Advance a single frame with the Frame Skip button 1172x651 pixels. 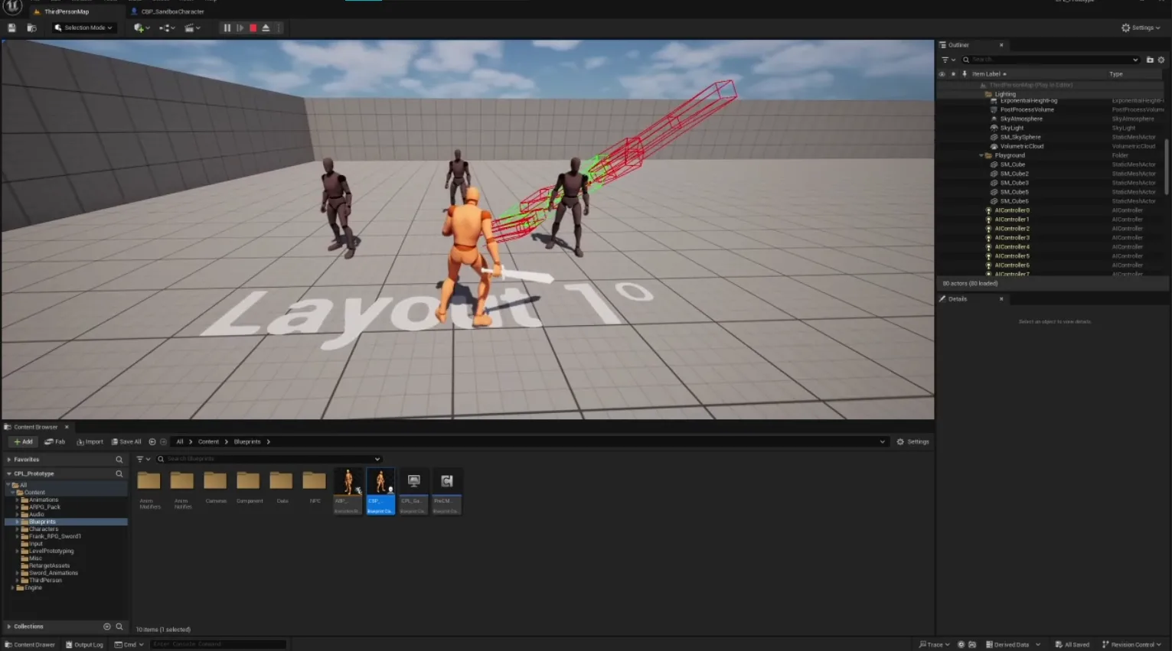[240, 28]
